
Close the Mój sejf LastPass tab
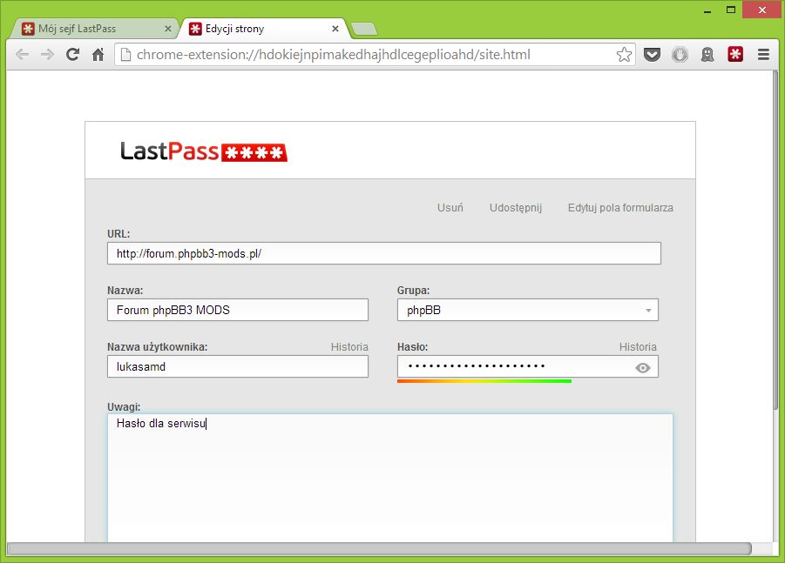coord(168,29)
